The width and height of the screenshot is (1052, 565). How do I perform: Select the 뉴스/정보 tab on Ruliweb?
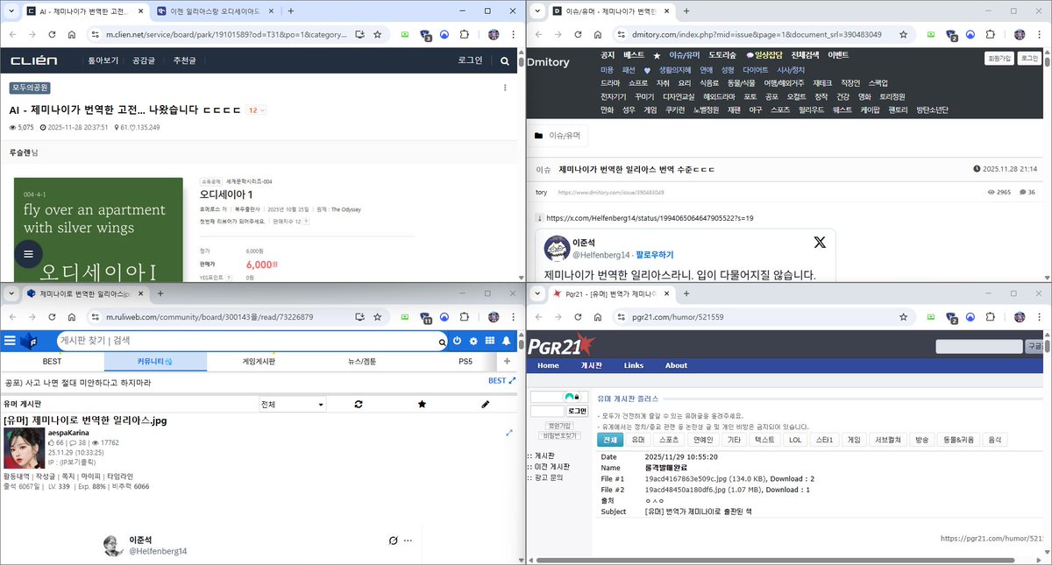(x=362, y=361)
